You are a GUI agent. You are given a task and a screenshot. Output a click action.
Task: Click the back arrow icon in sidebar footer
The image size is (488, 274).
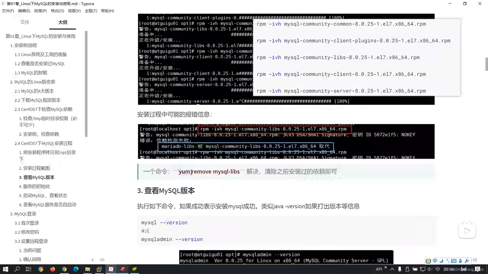93,260
